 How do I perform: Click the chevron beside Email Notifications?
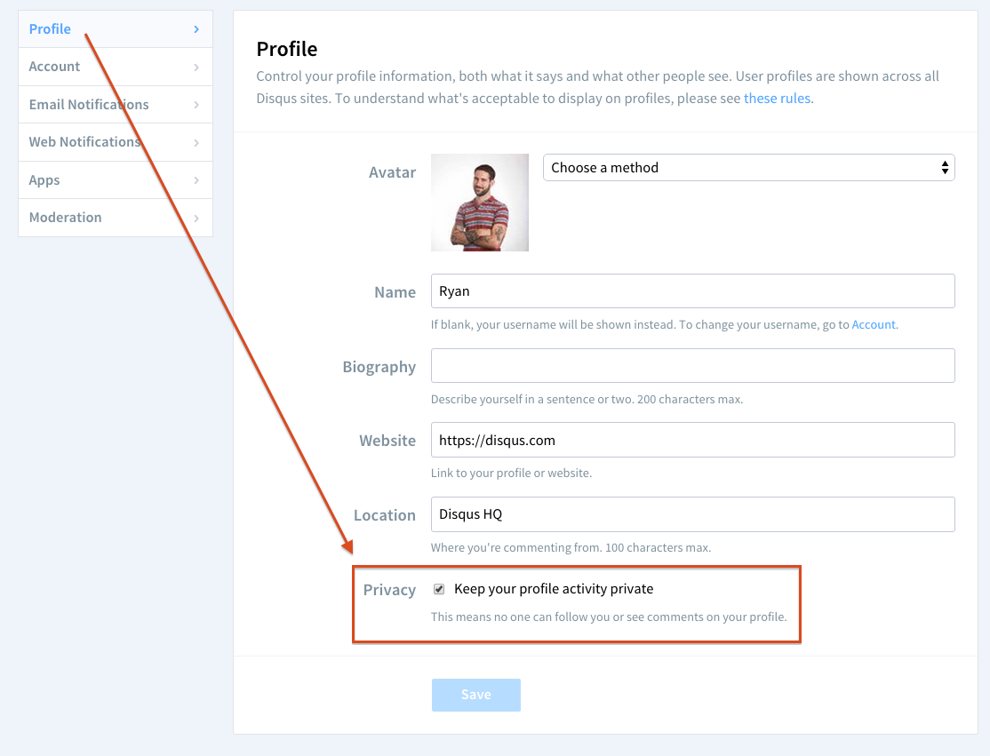(x=196, y=105)
